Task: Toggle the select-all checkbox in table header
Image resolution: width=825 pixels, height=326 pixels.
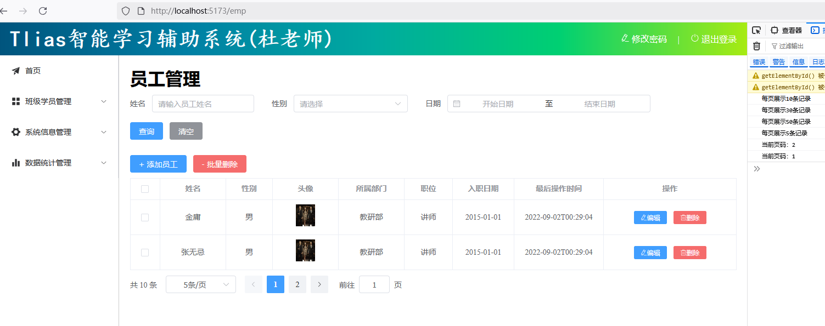Action: click(x=145, y=189)
